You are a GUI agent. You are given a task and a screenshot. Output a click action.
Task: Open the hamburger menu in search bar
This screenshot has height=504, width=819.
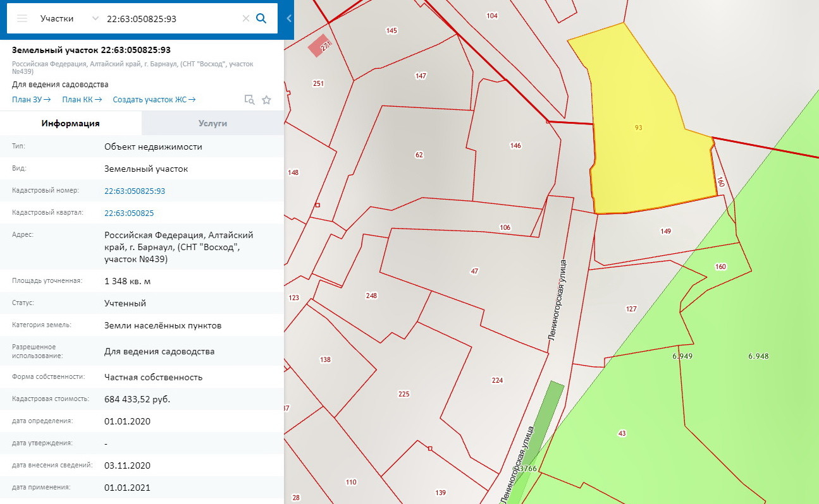coord(22,18)
